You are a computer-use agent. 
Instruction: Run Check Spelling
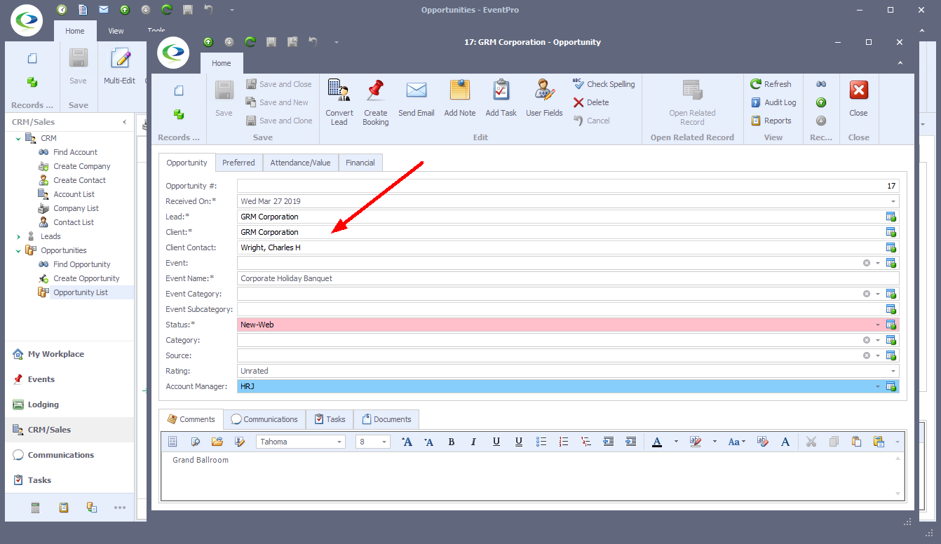click(604, 84)
